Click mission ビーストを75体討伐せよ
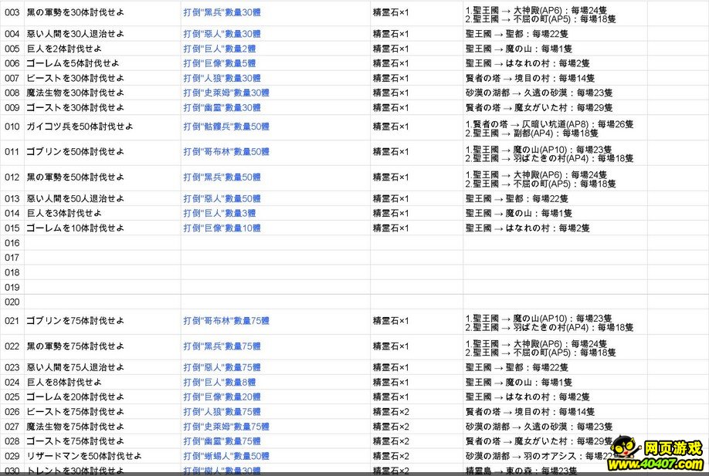This screenshot has width=709, height=476. (x=75, y=412)
